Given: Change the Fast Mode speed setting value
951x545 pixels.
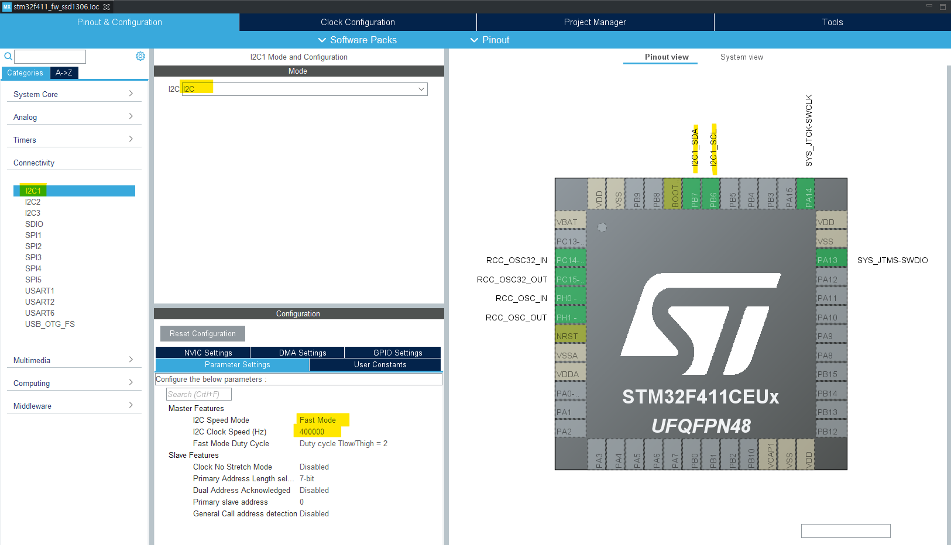Looking at the screenshot, I should coord(317,420).
